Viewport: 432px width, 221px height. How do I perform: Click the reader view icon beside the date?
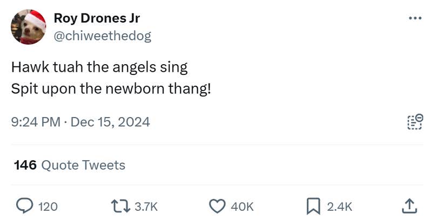pyautogui.click(x=414, y=122)
